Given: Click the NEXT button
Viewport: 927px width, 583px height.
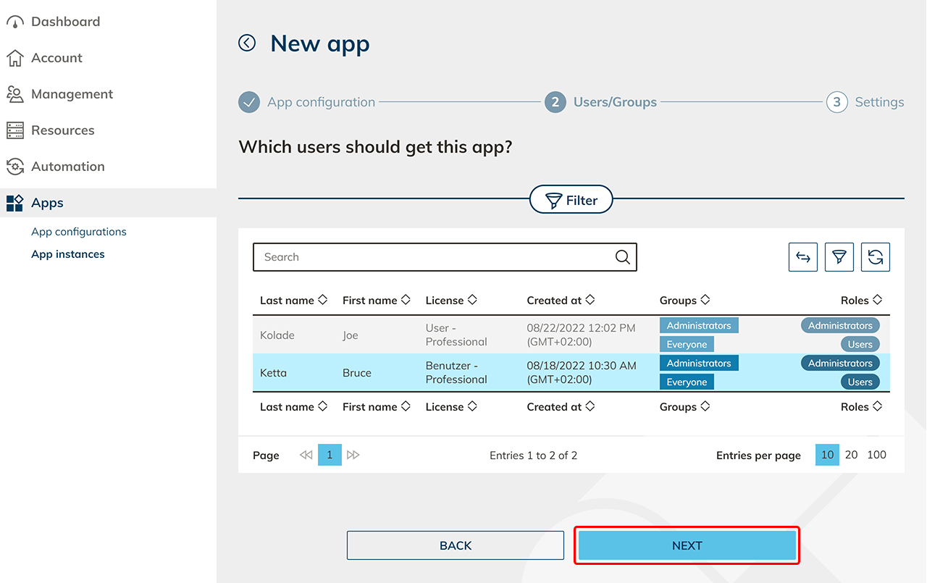Looking at the screenshot, I should 687,546.
